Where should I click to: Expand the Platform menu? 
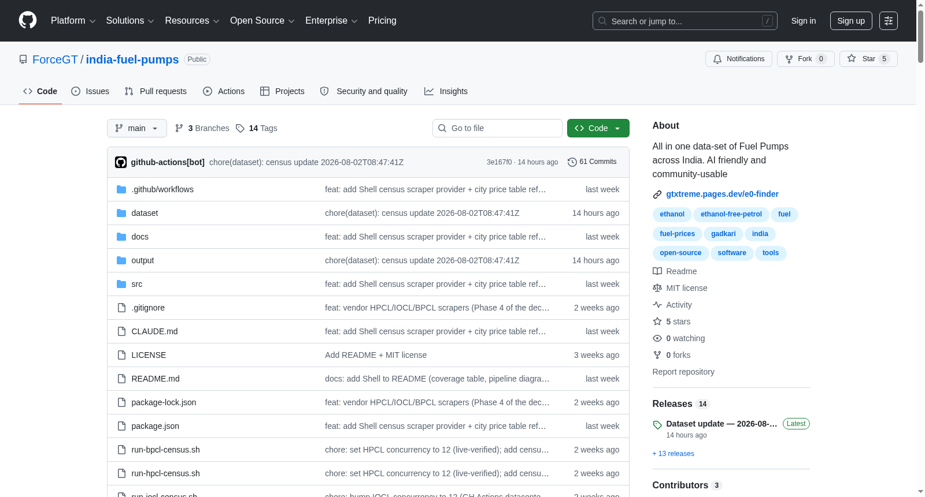coord(73,21)
